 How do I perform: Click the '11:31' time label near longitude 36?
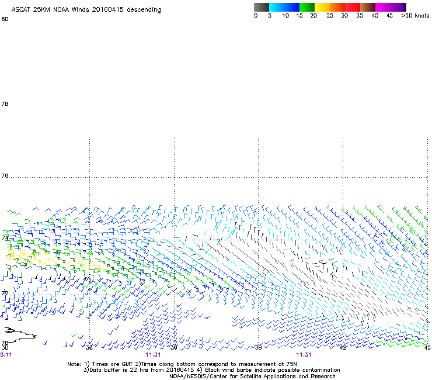(x=153, y=355)
